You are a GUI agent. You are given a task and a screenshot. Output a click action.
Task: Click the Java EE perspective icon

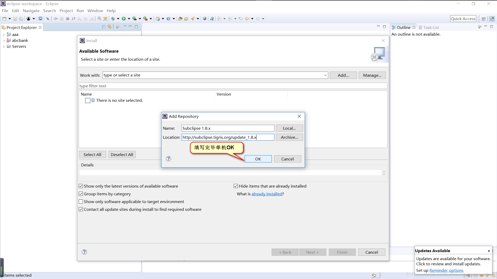click(x=492, y=19)
